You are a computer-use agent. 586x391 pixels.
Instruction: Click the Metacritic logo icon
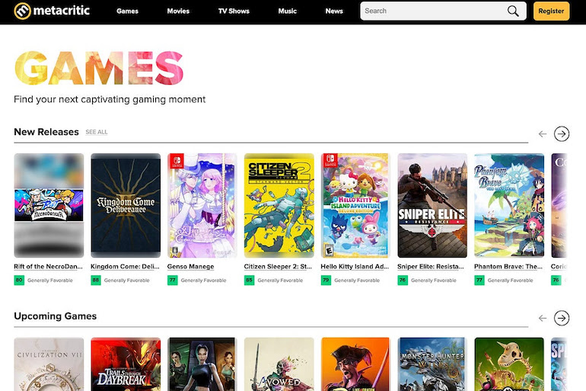tap(22, 11)
